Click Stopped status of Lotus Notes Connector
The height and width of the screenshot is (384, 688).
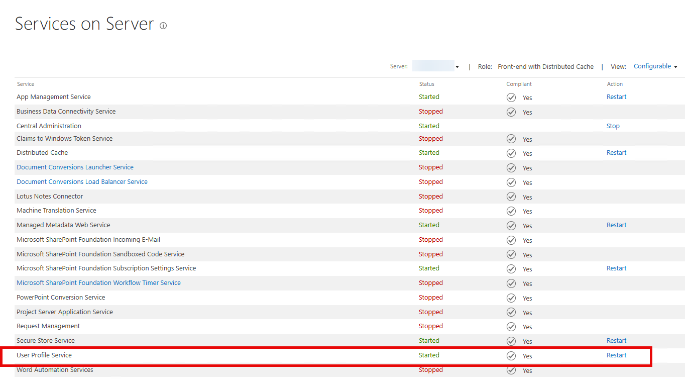(x=431, y=197)
